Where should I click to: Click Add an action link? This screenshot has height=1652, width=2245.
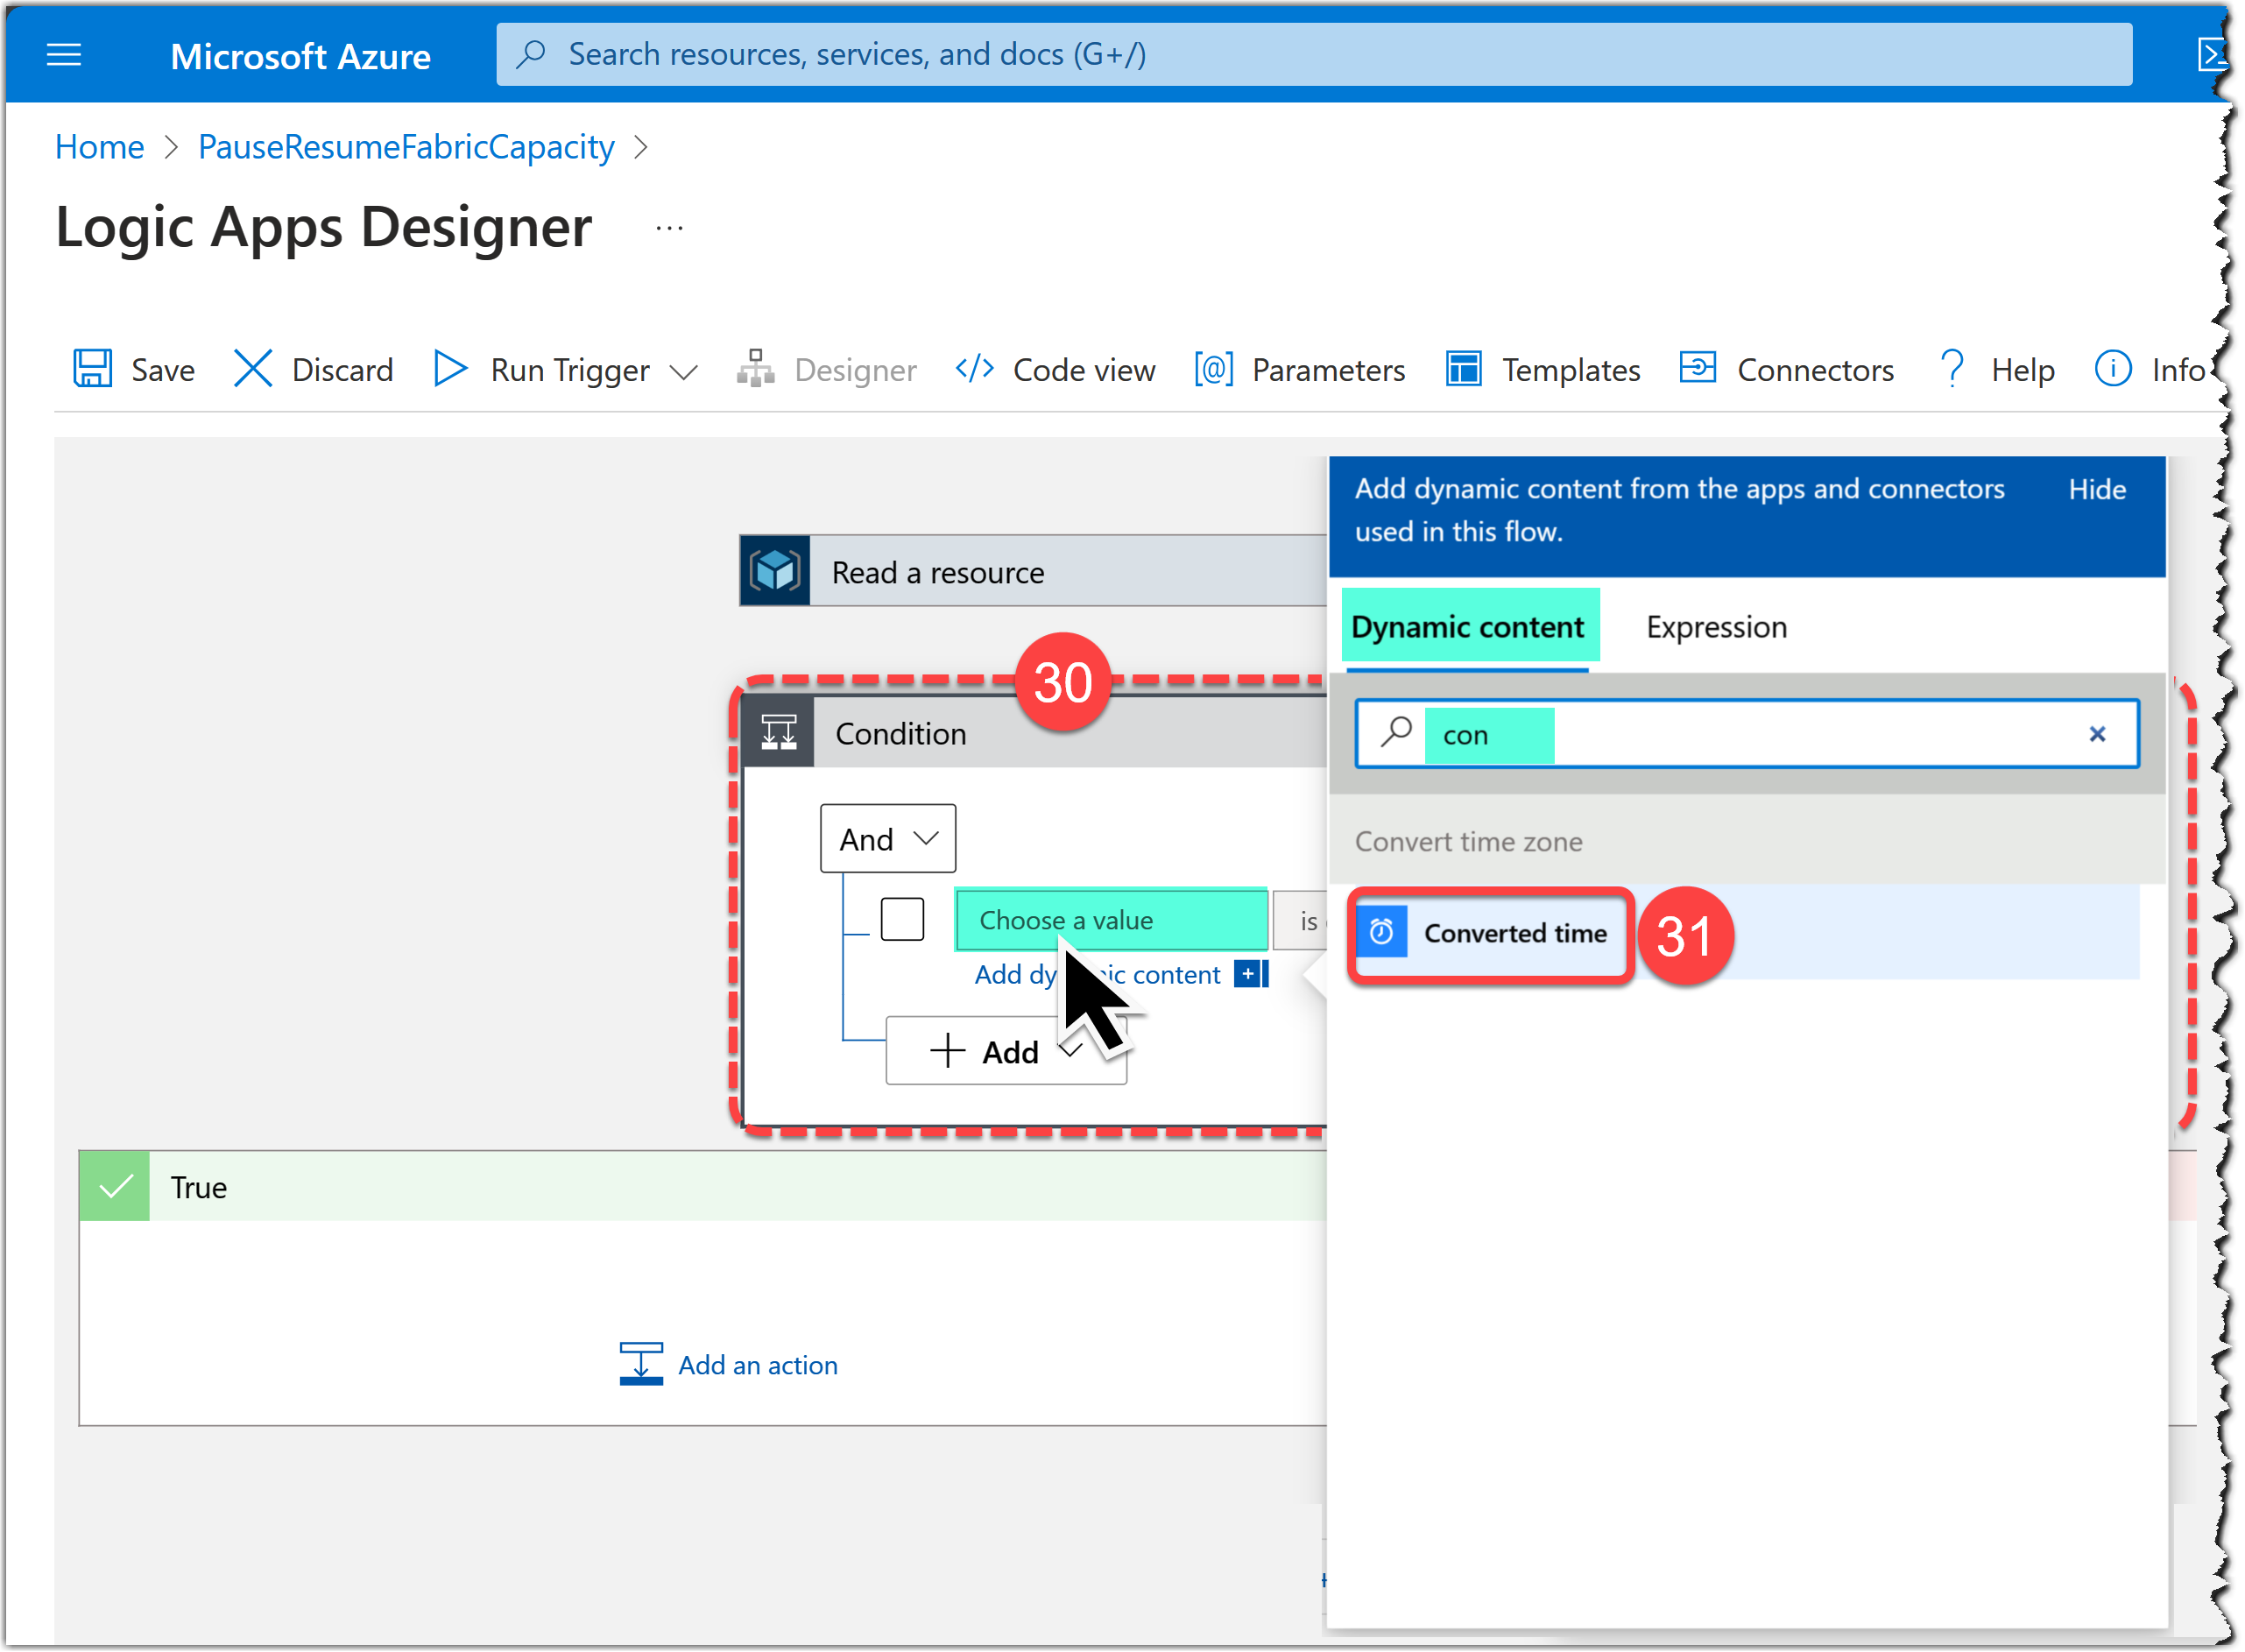(760, 1365)
